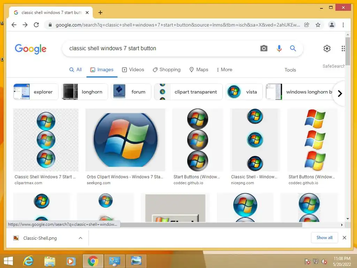Expand Classic-Shell.png download options chevron
357x268 pixels.
tap(81, 238)
